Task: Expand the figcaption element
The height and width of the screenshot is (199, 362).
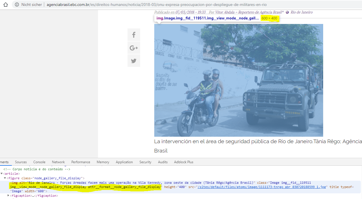Action: pos(8,195)
